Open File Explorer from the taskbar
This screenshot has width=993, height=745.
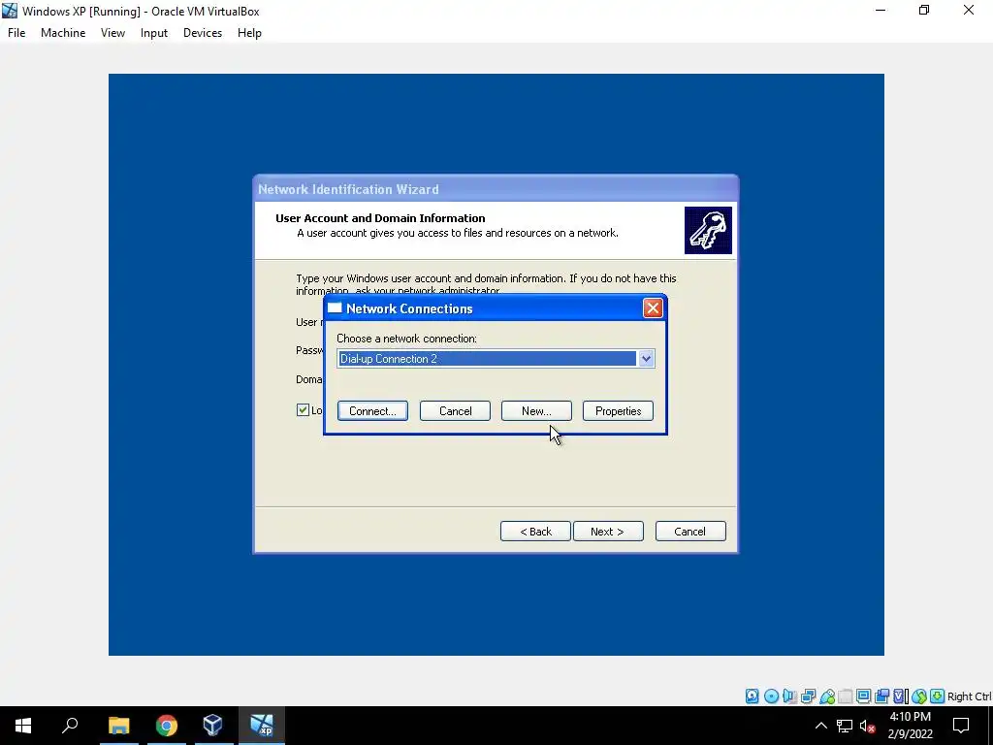(x=118, y=726)
